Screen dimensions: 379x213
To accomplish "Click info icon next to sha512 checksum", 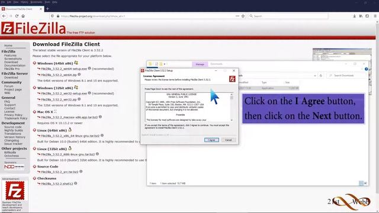I will point(76,183).
